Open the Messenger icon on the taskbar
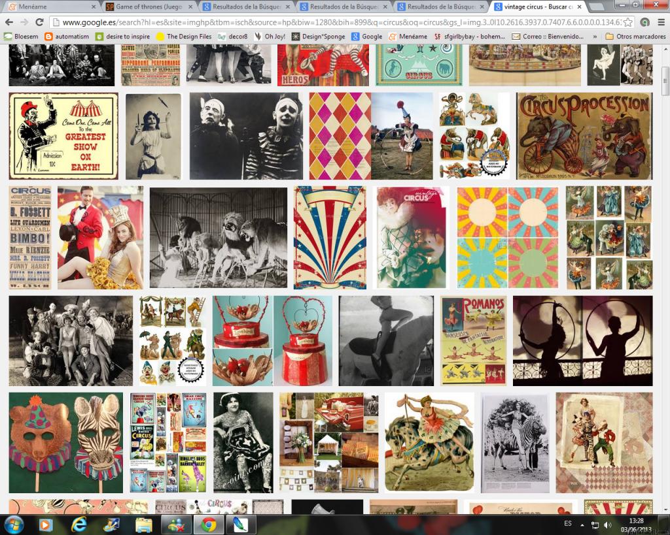The image size is (670, 535). coord(177,525)
